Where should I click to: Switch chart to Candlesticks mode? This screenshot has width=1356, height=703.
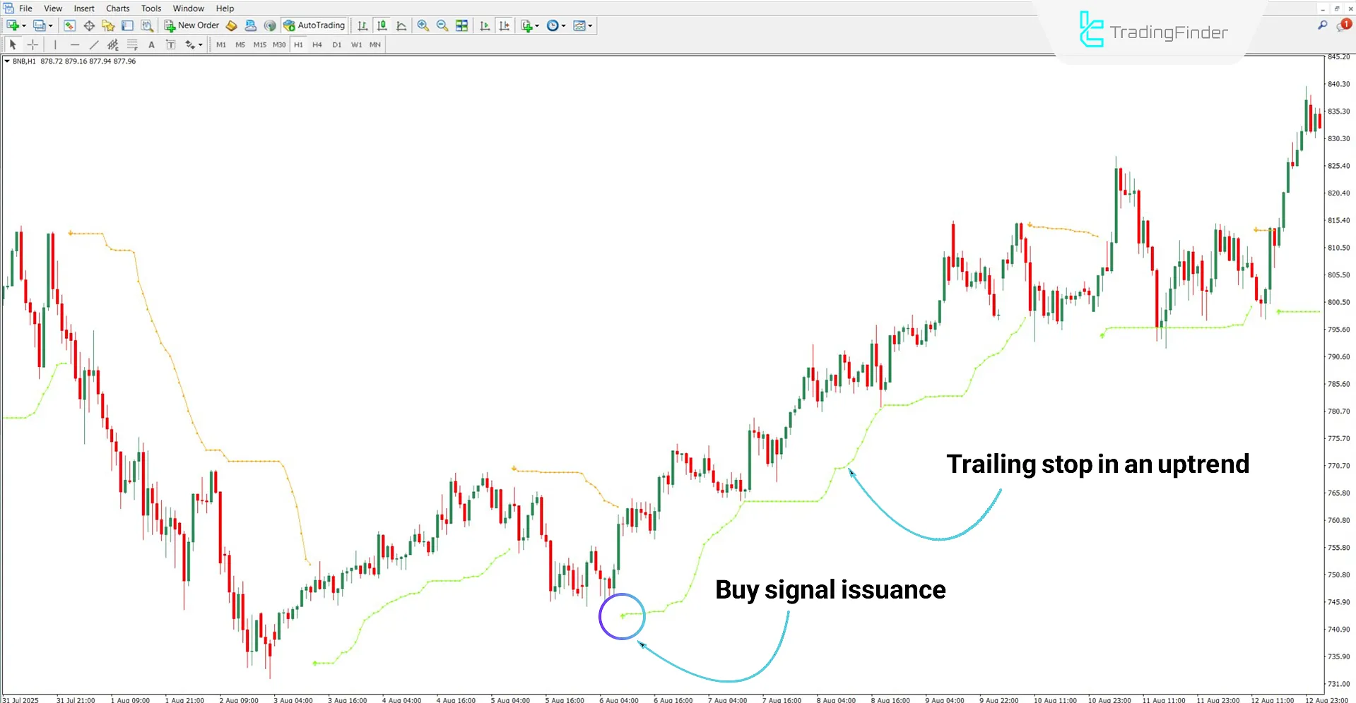pyautogui.click(x=382, y=25)
